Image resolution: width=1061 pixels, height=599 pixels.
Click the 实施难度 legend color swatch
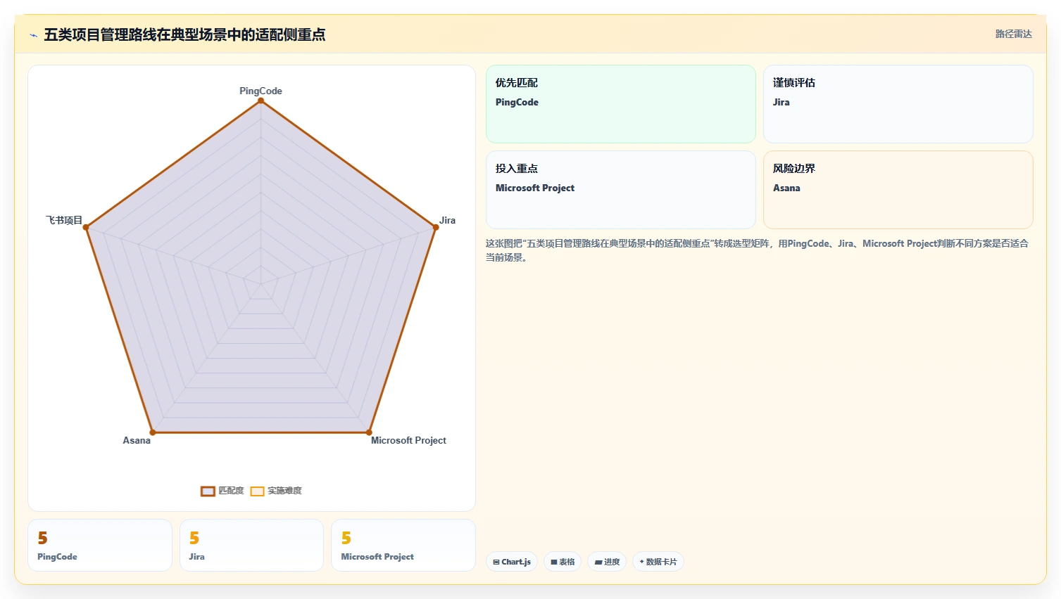[258, 491]
